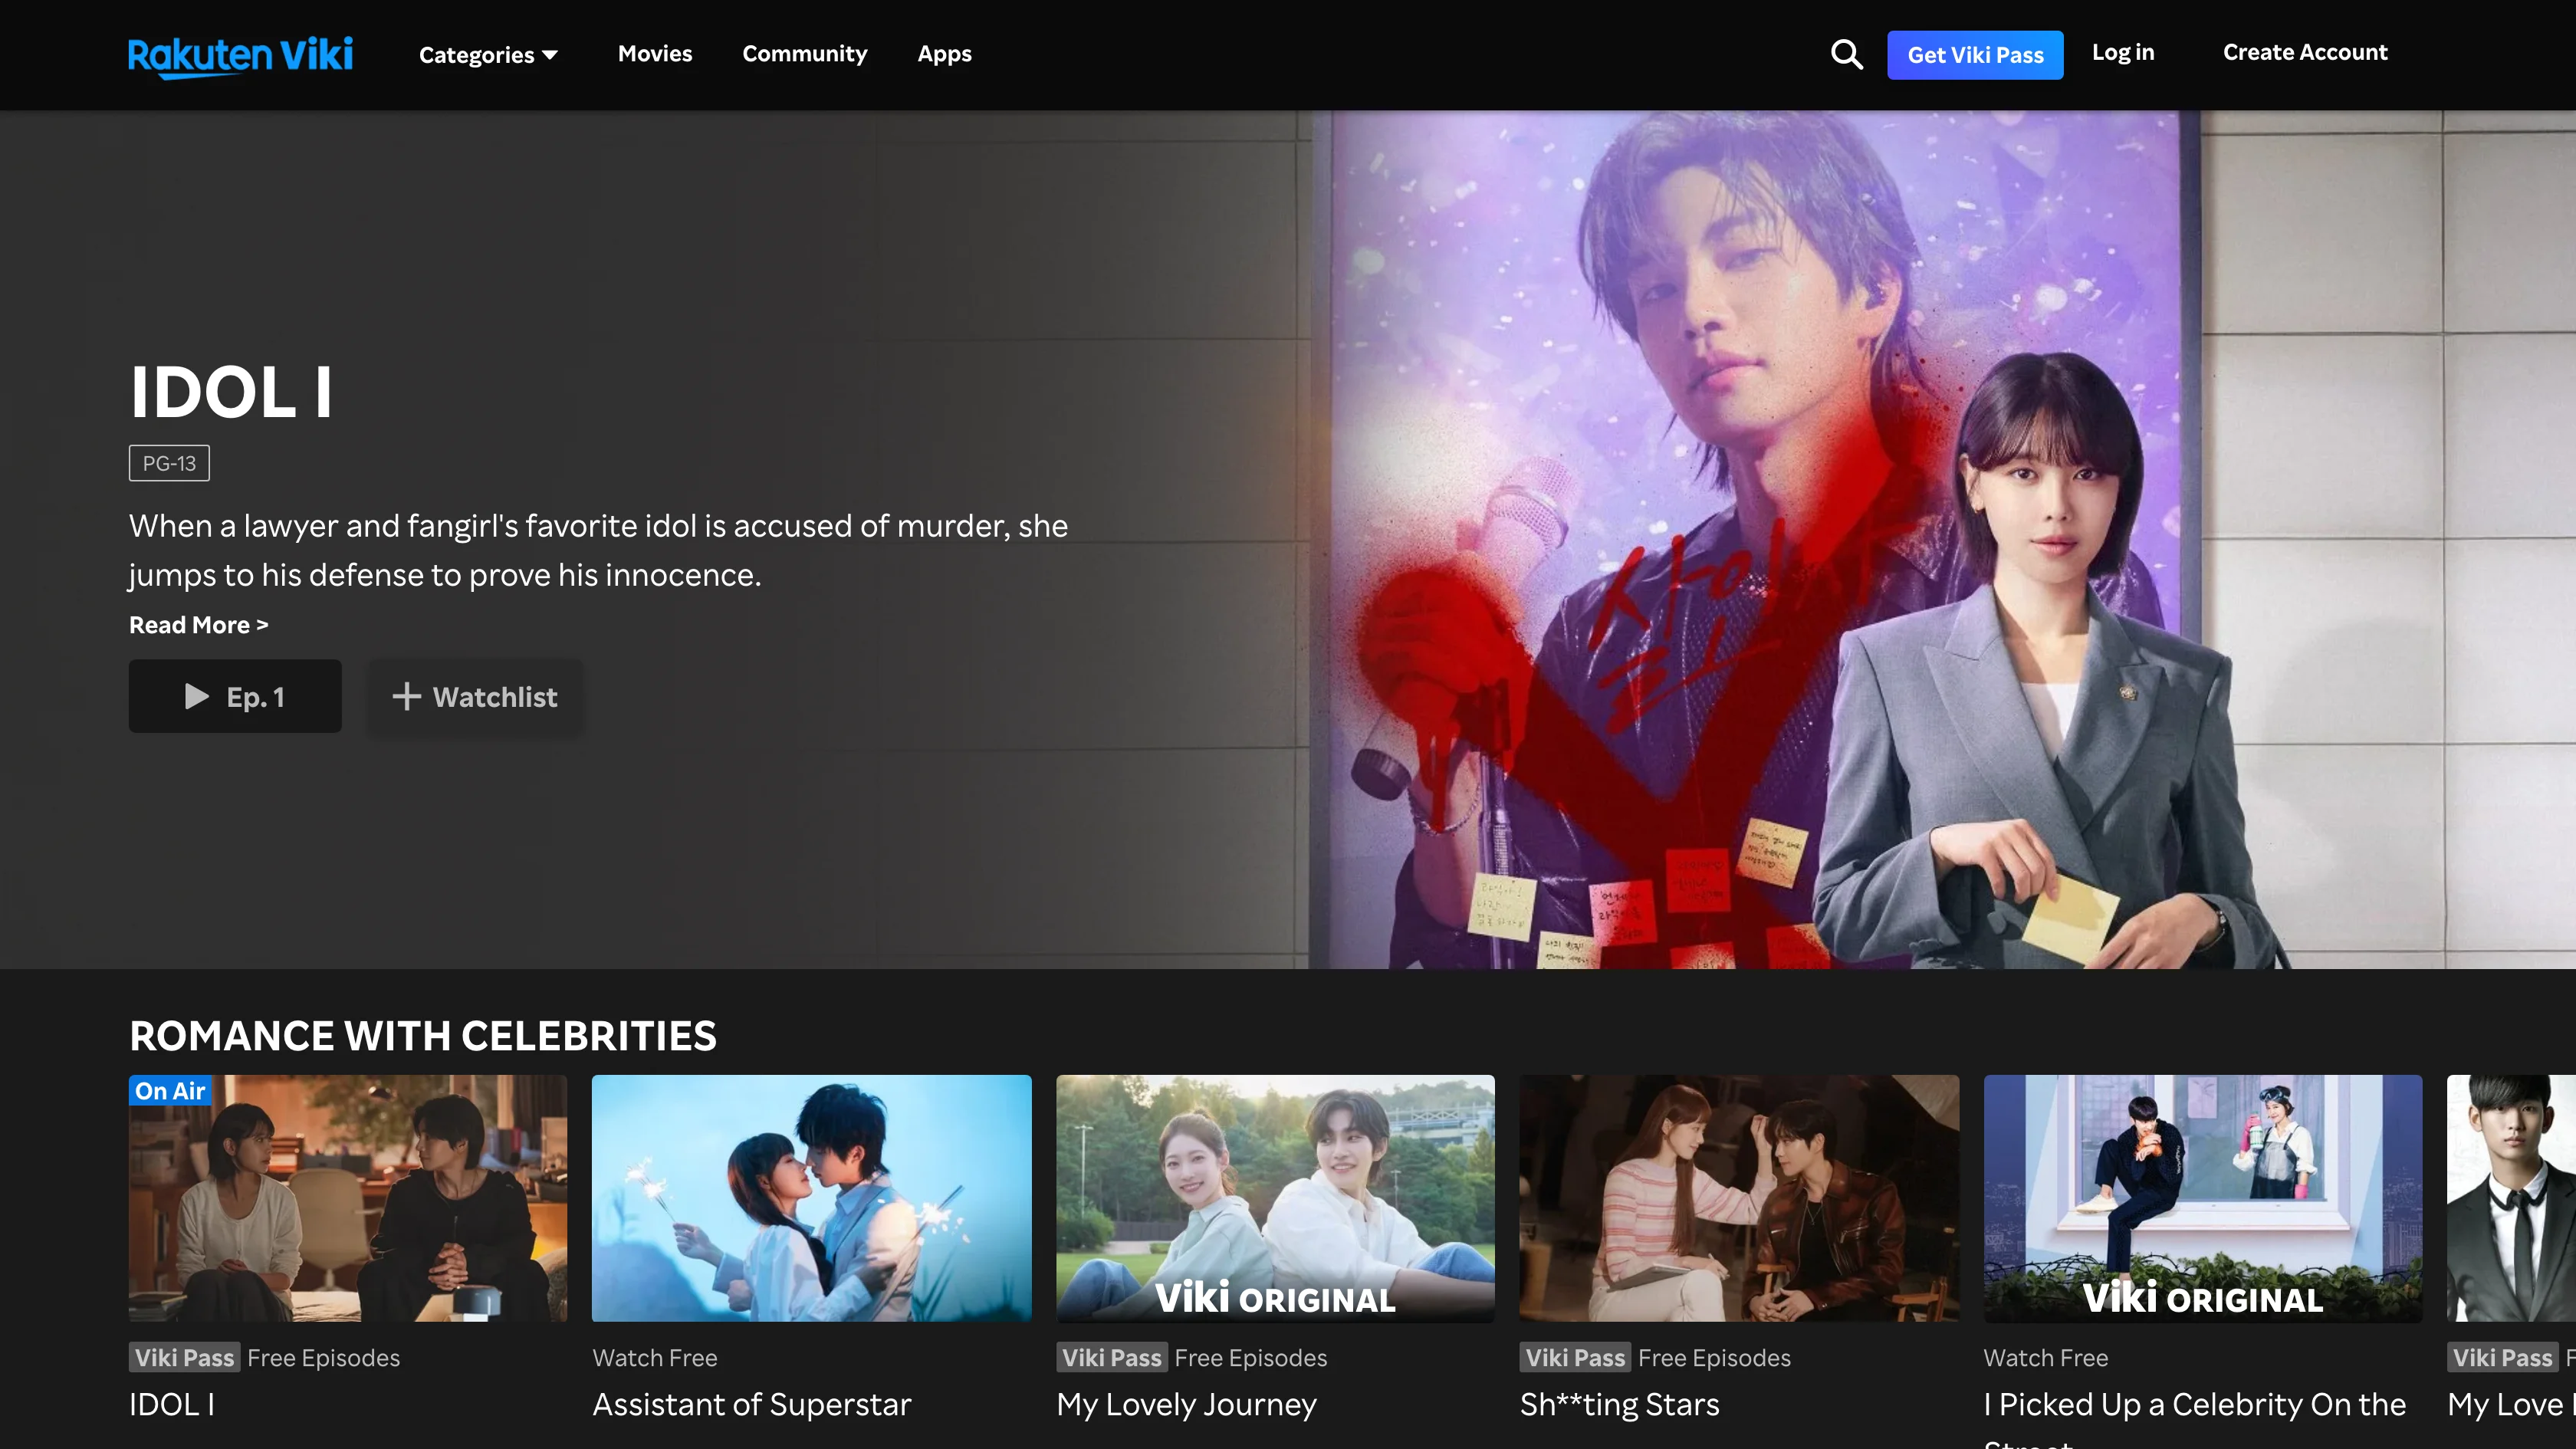Open the Community menu item
Screen dimensions: 2576x1449
click(804, 54)
